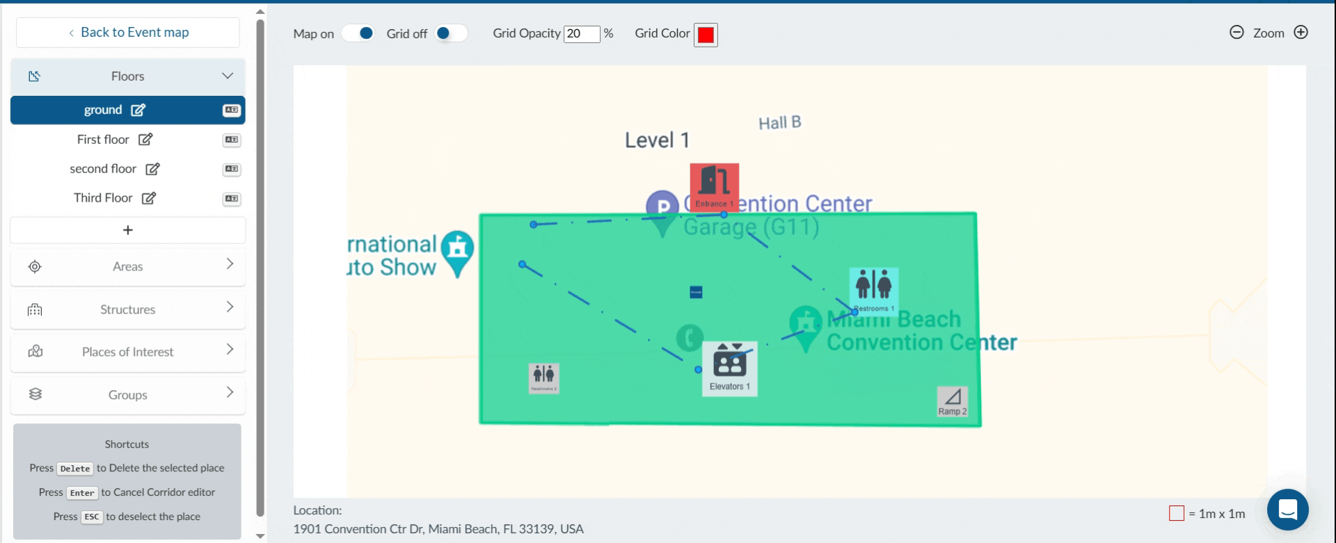Click the Floors panel map icon
Image resolution: width=1336 pixels, height=543 pixels.
coord(35,76)
